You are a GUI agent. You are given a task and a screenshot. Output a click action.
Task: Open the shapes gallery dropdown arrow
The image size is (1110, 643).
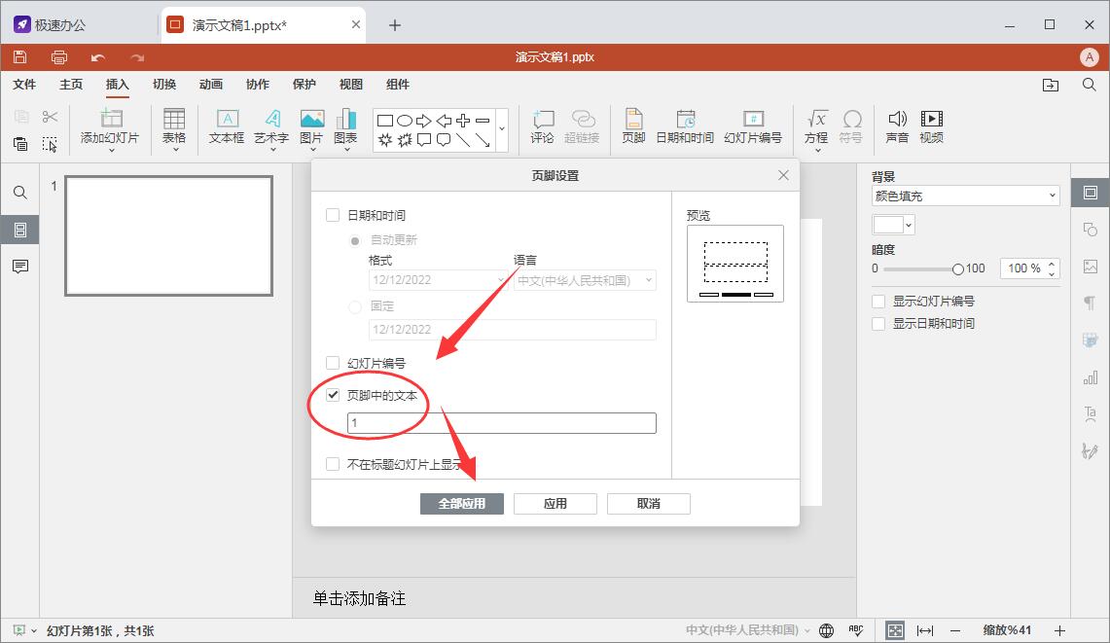(x=502, y=127)
